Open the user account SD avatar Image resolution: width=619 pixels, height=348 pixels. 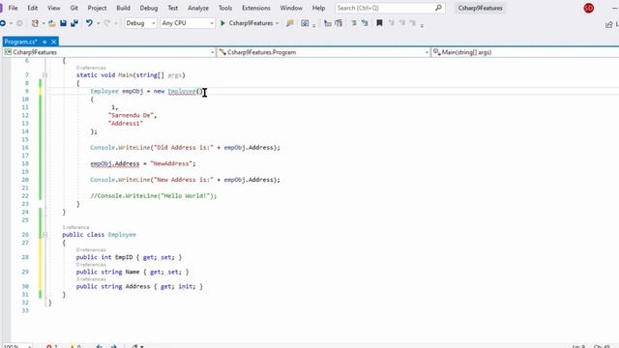pos(589,8)
